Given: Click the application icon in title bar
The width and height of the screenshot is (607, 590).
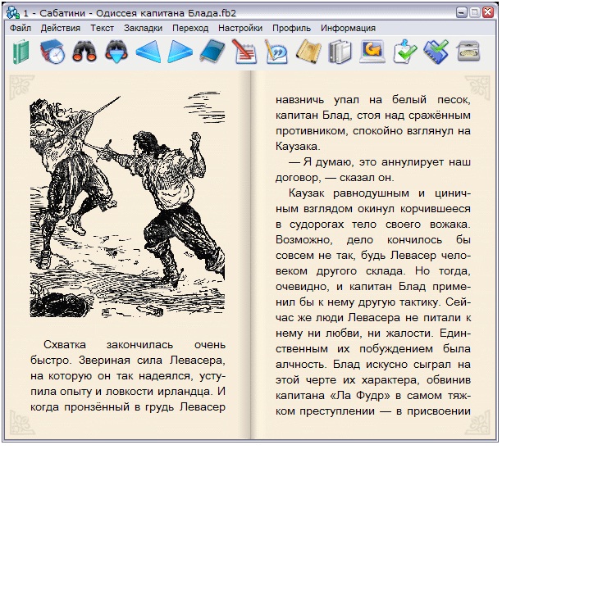Looking at the screenshot, I should click(x=13, y=13).
